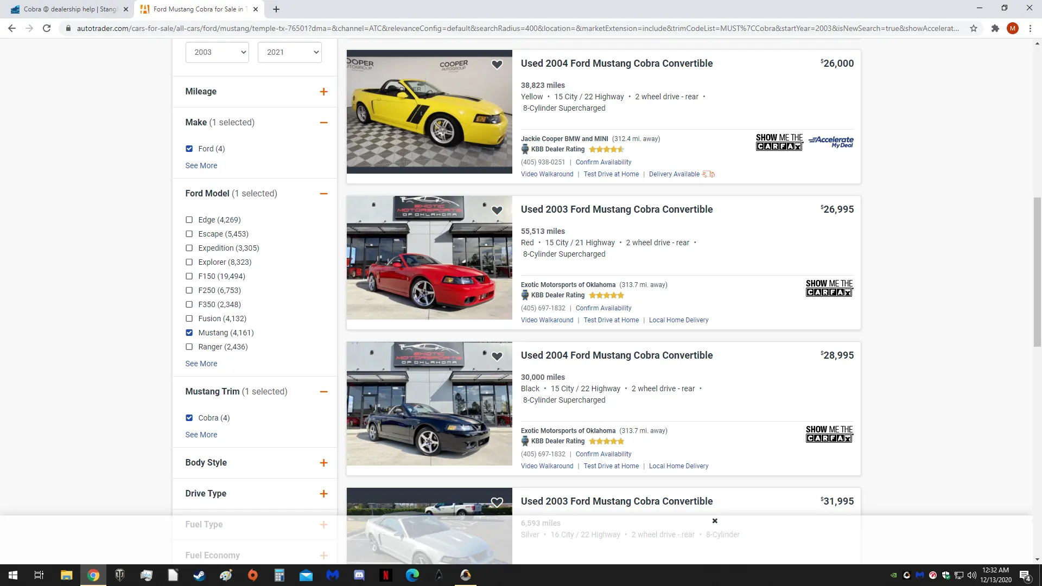Uncheck the Ford make filter

click(189, 149)
